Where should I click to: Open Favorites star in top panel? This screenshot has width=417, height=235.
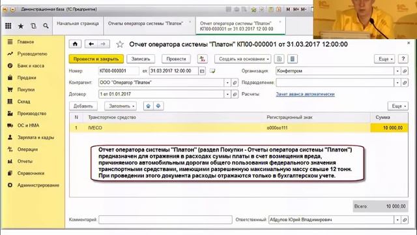(21, 26)
